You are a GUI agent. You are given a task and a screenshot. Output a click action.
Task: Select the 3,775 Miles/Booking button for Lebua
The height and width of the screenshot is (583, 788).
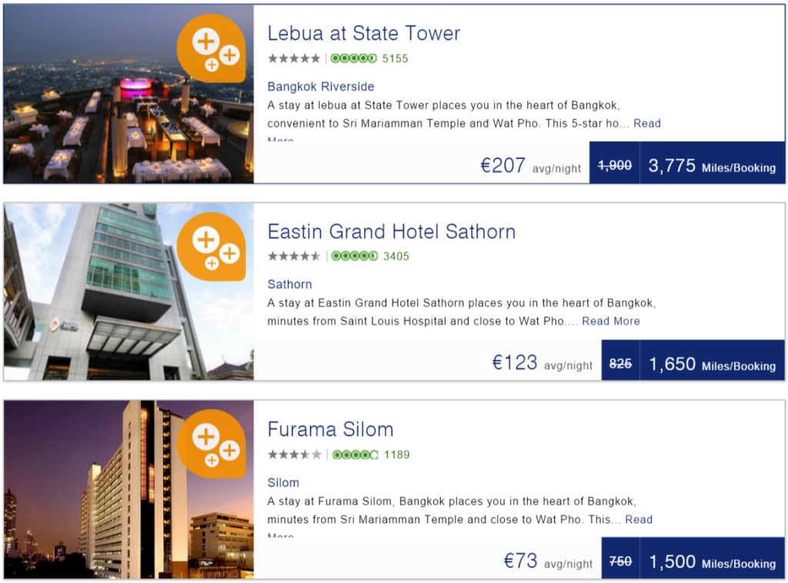711,166
